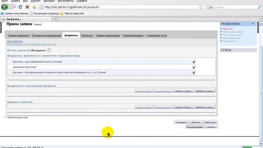This screenshot has height=148, width=263.
Task: Reload the current page
Action: click(x=20, y=7)
